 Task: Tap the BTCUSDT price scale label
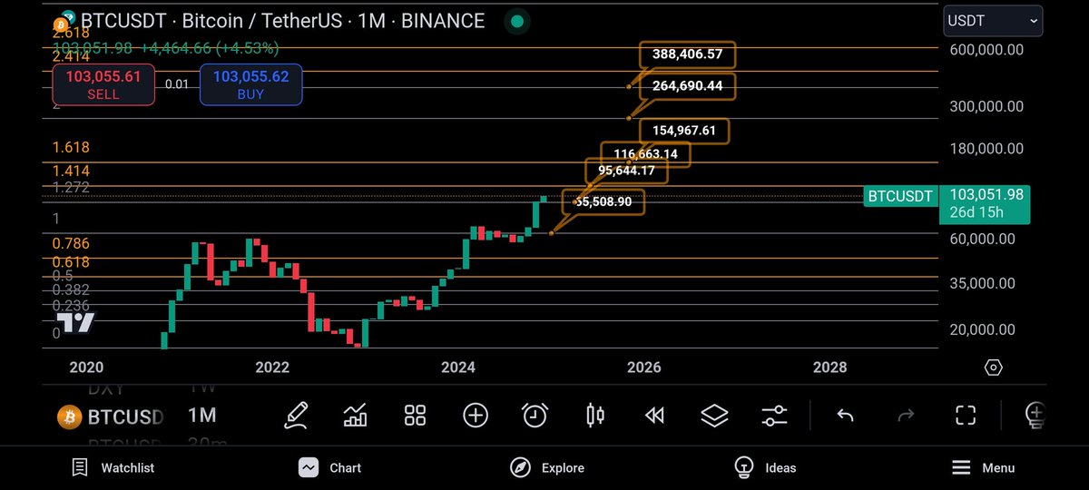pos(899,195)
